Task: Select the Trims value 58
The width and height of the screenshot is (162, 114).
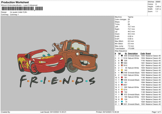Action: point(129,24)
